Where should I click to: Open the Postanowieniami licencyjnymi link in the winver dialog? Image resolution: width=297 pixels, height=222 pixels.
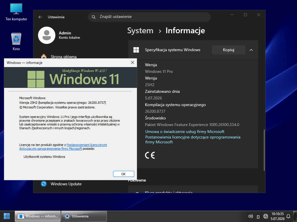[x=63, y=147]
